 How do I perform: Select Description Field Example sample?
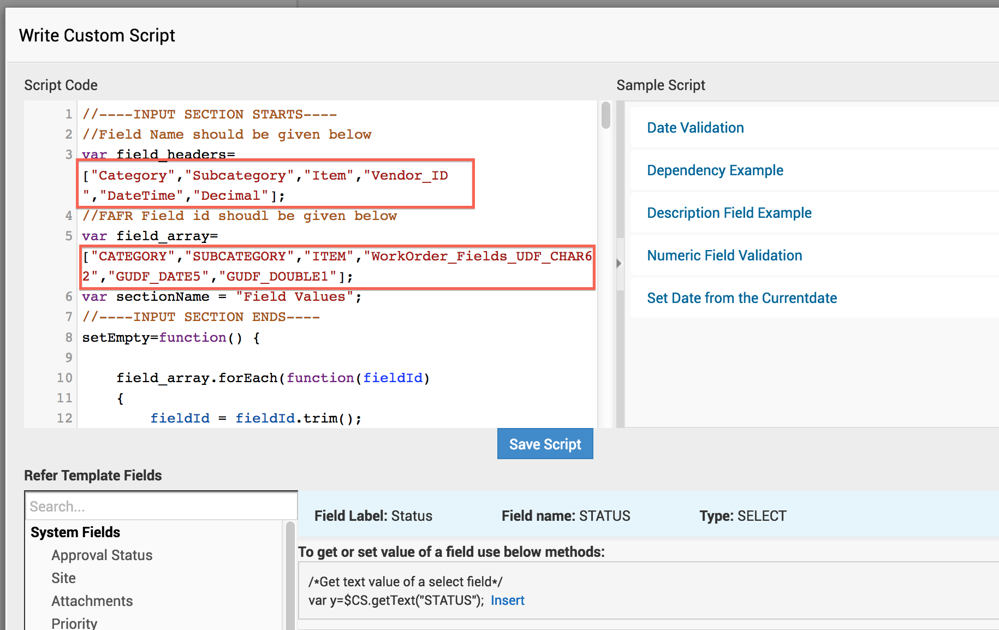729,213
